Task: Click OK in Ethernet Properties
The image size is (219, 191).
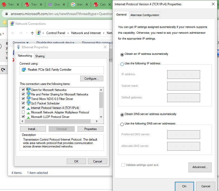Action: point(76,161)
